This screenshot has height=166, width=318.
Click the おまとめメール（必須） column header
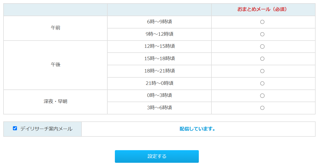(x=263, y=9)
